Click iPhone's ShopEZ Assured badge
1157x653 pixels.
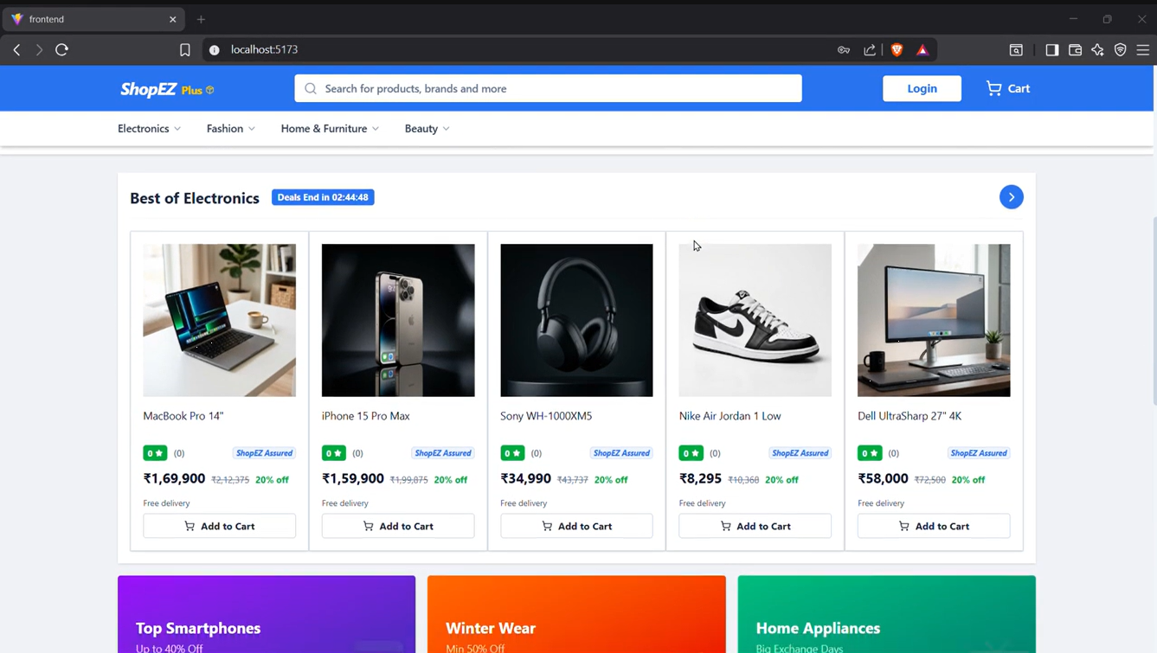(443, 453)
